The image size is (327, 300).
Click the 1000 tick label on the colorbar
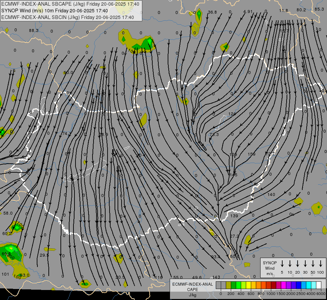(271, 294)
